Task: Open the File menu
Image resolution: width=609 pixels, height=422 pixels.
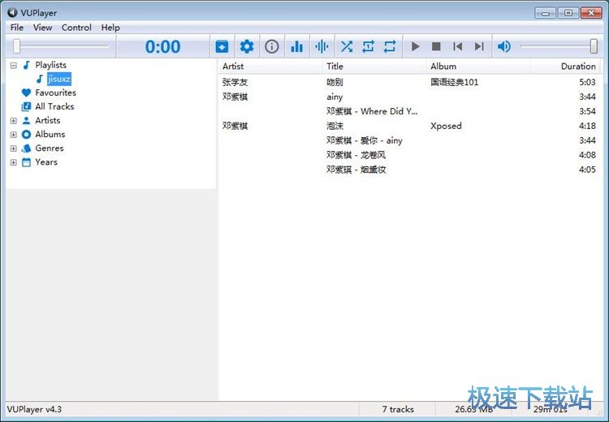Action: [x=17, y=28]
